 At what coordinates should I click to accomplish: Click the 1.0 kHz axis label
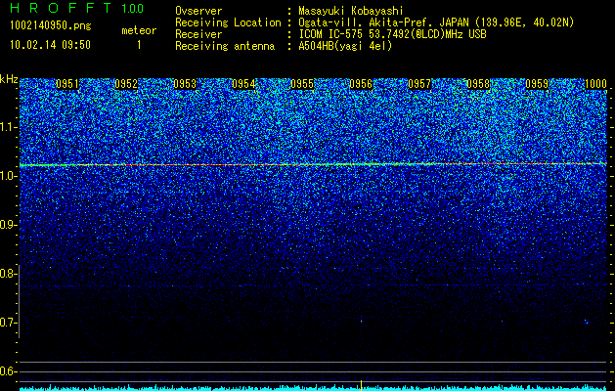tap(9, 176)
